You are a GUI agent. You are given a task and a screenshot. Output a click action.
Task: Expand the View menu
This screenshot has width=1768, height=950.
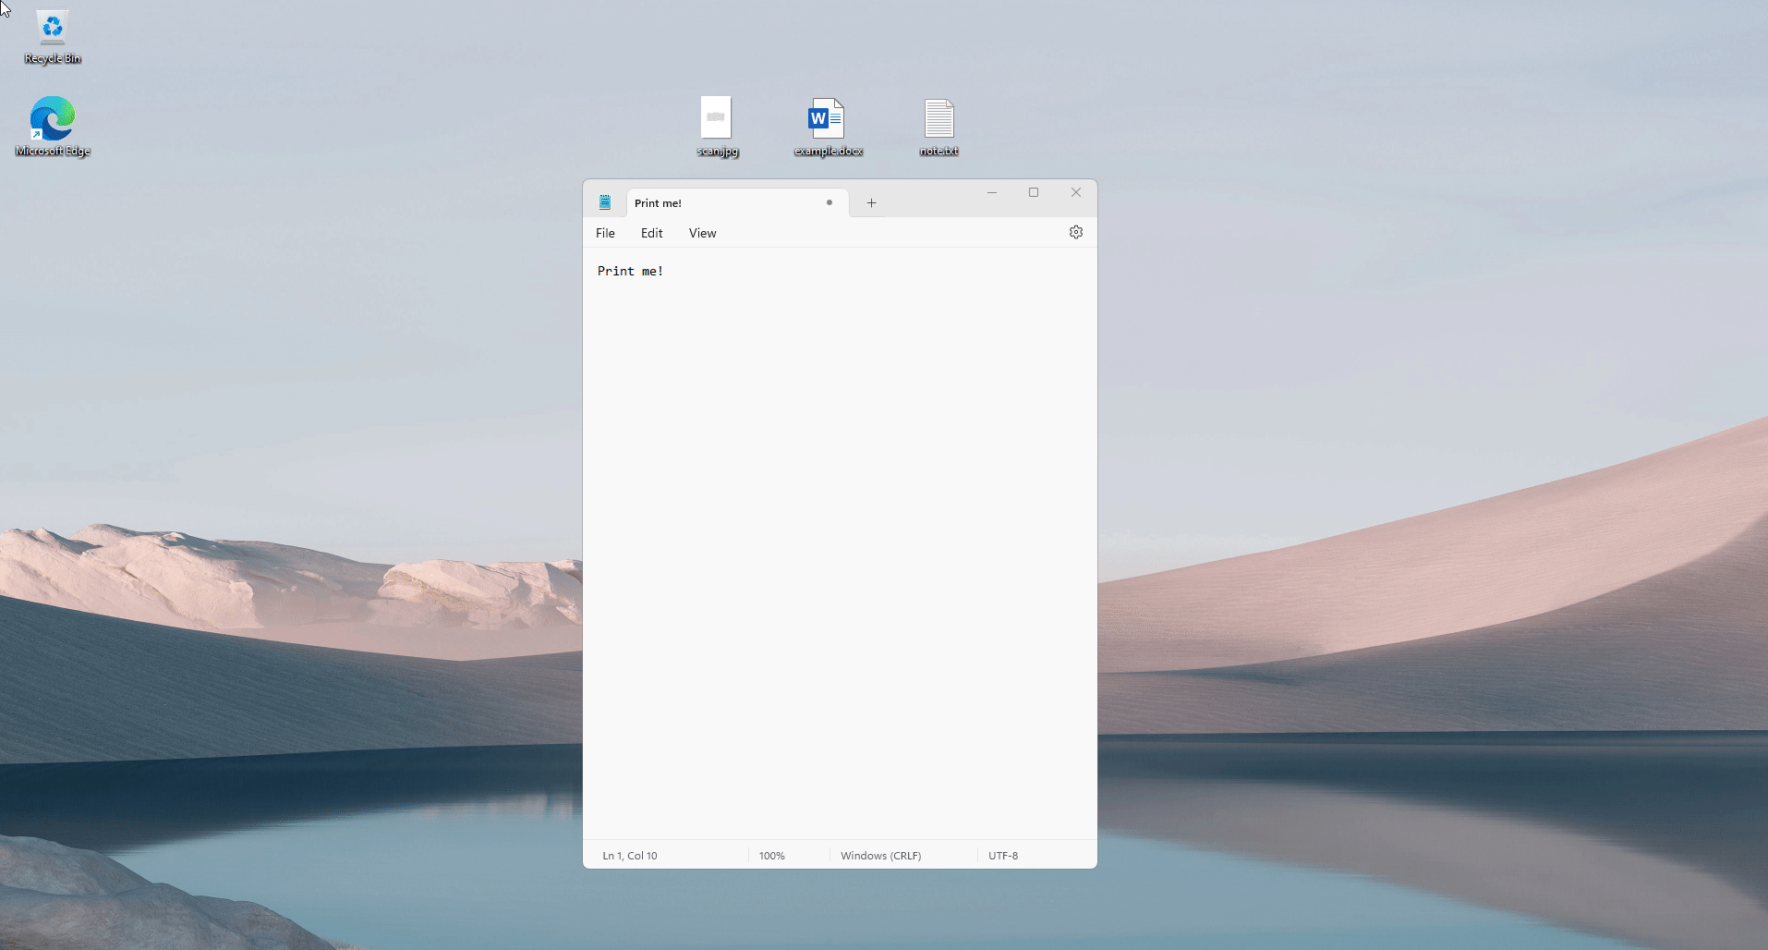(702, 233)
